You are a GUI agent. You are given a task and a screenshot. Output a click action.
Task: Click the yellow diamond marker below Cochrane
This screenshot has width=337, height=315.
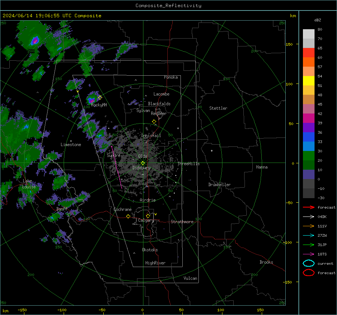point(128,216)
